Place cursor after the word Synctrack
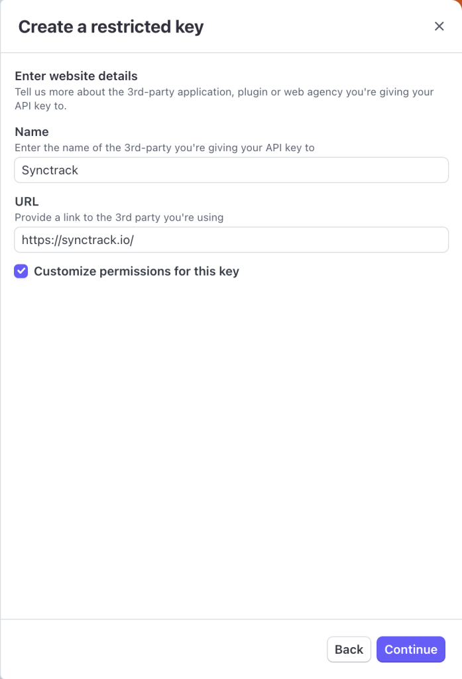This screenshot has width=462, height=679. pyautogui.click(x=80, y=170)
